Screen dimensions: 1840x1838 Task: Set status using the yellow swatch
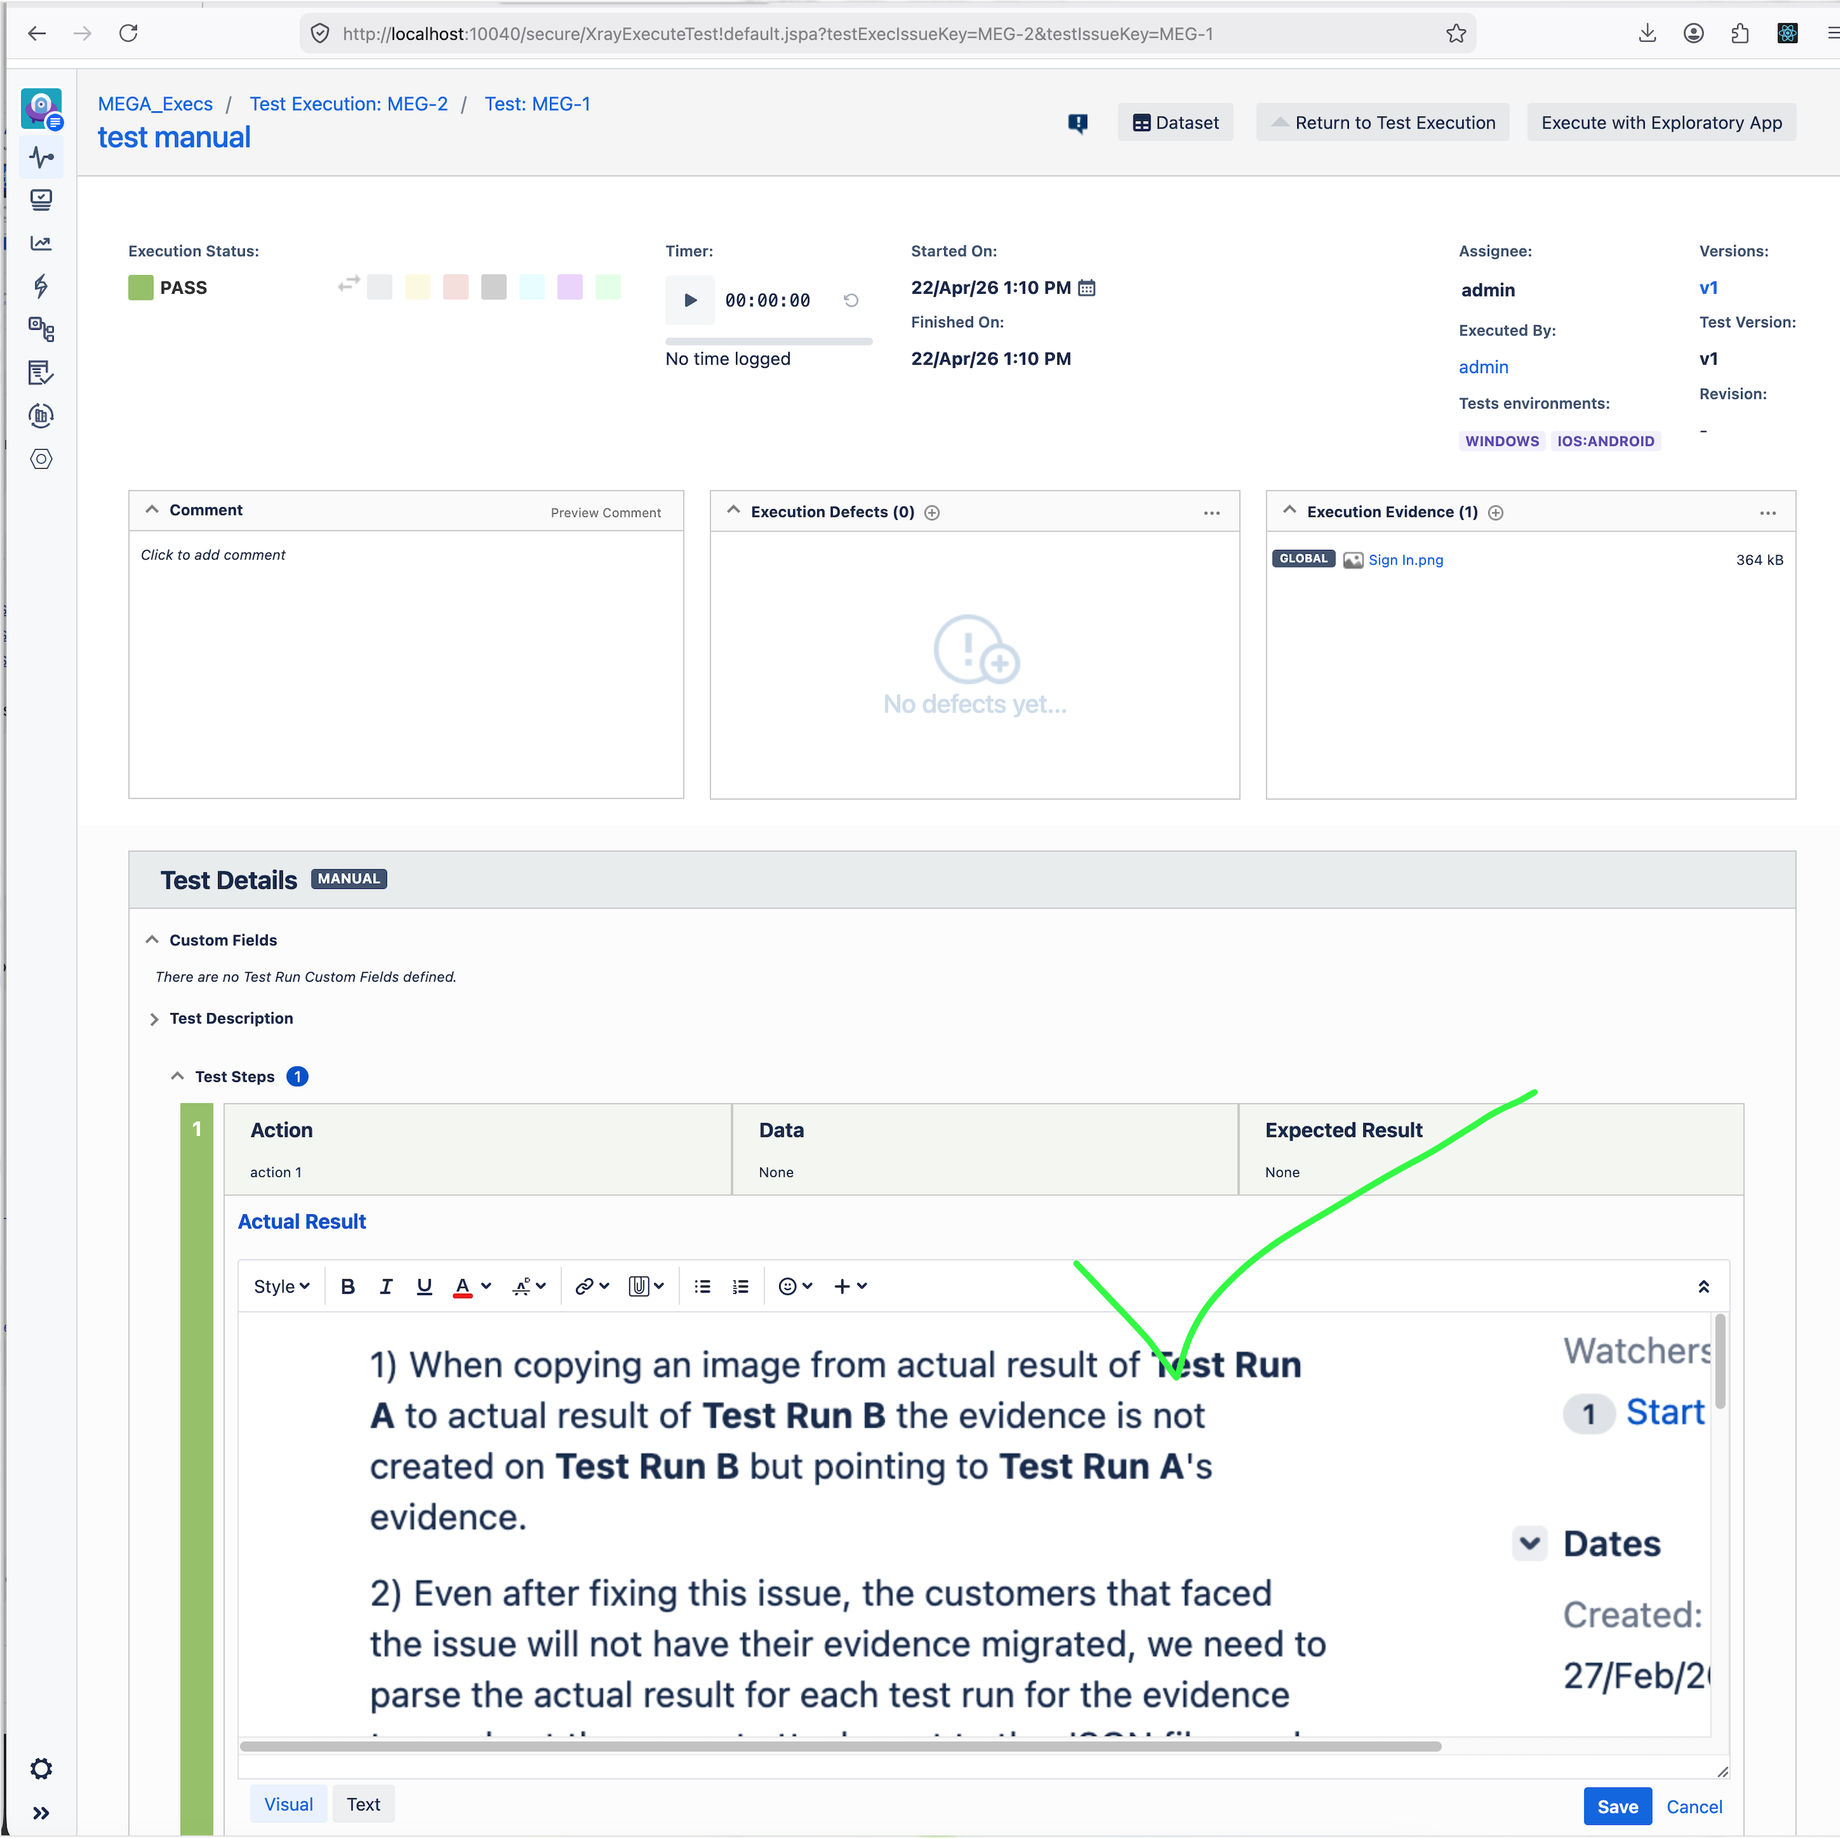point(418,287)
